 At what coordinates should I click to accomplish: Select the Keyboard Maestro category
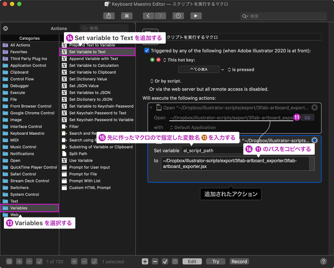[x=30, y=133]
